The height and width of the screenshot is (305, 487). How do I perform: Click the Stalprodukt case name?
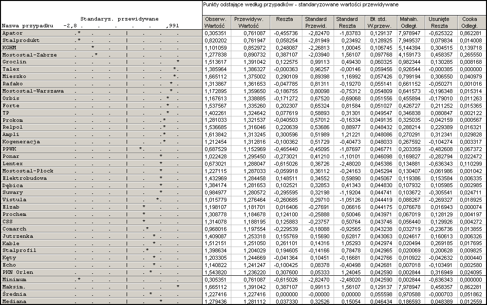click(21, 40)
